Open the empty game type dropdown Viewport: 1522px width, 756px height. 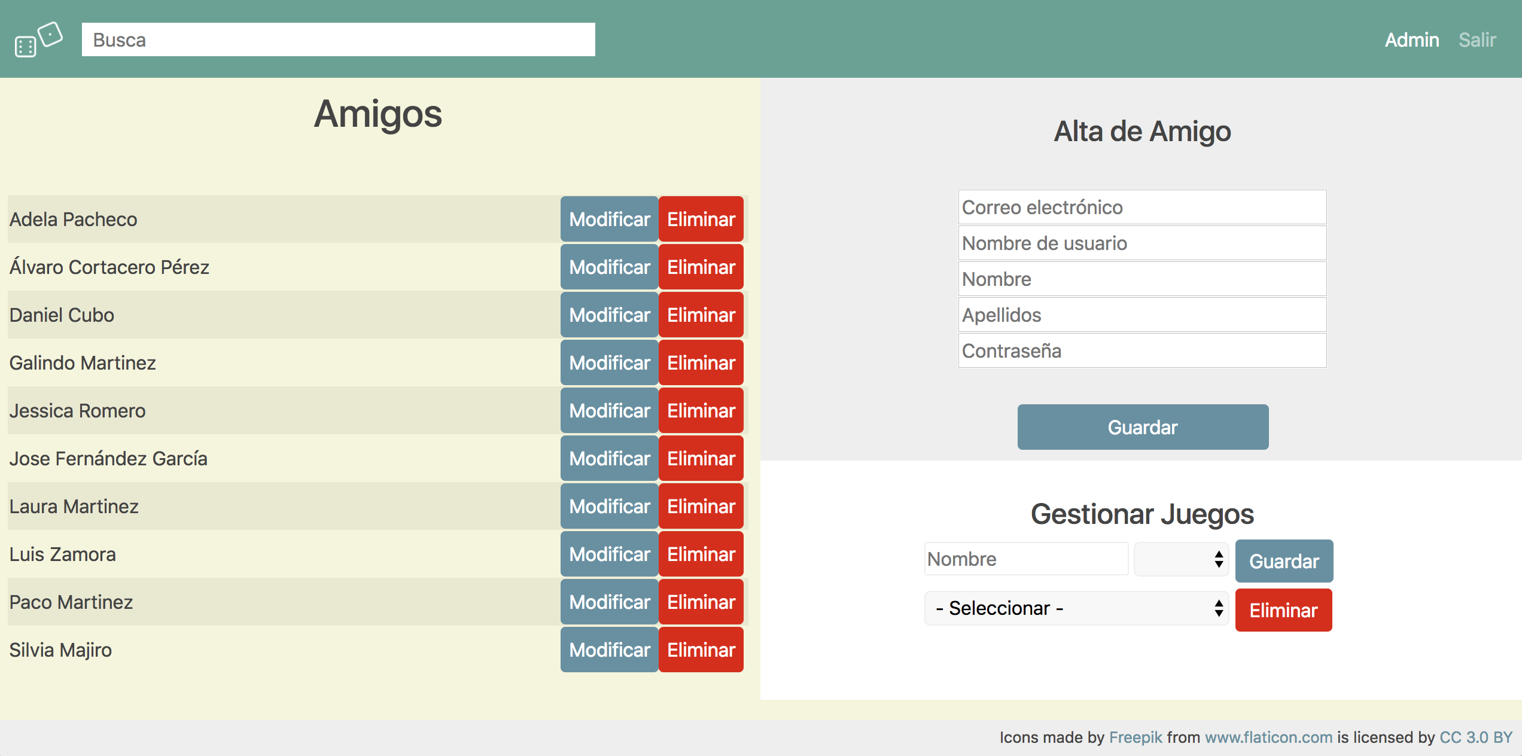click(x=1181, y=559)
